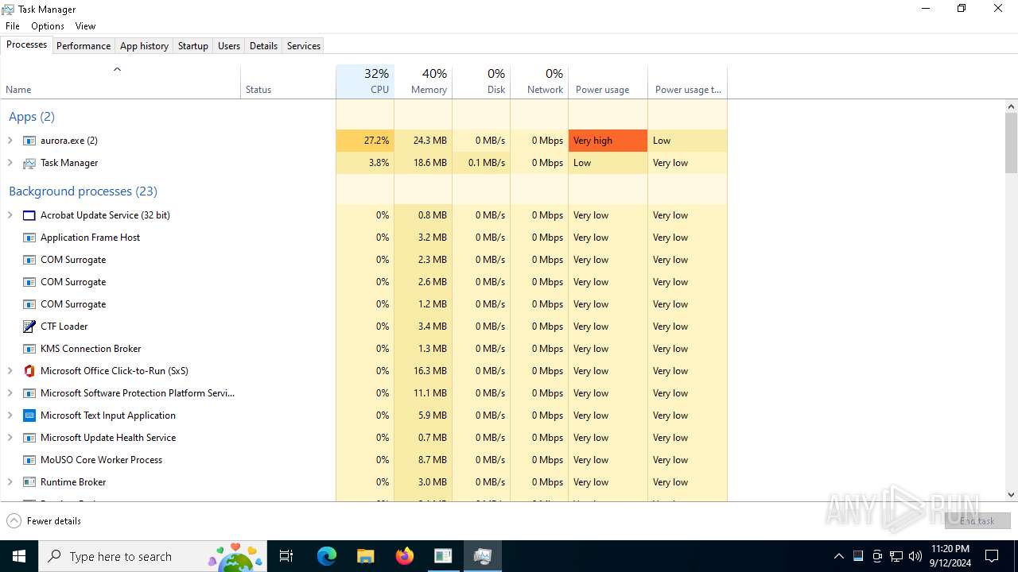The image size is (1018, 572).
Task: Open Task View on the taskbar
Action: pyautogui.click(x=286, y=556)
